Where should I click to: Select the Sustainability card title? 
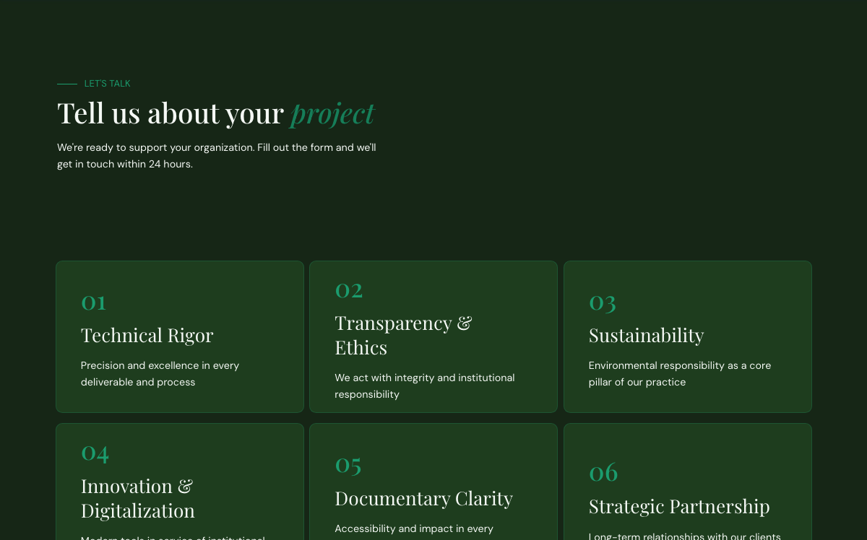646,336
